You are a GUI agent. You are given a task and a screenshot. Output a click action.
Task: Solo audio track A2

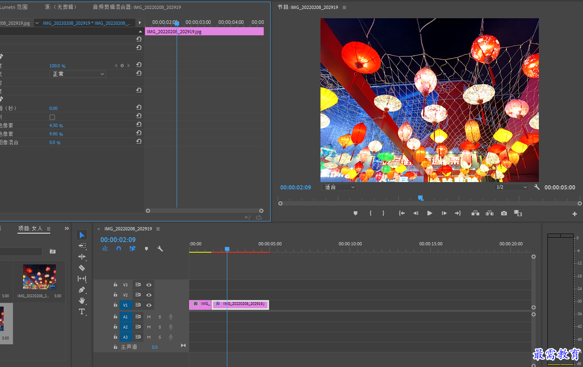(x=160, y=327)
